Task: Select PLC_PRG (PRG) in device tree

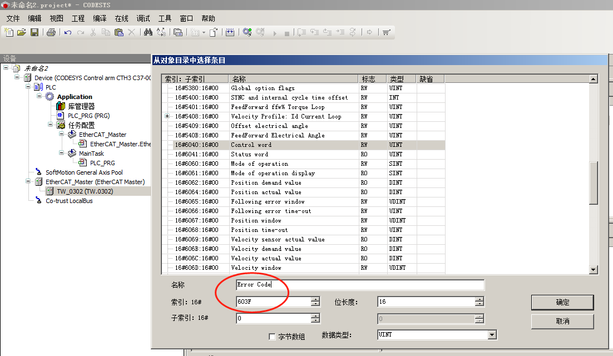Action: click(89, 116)
